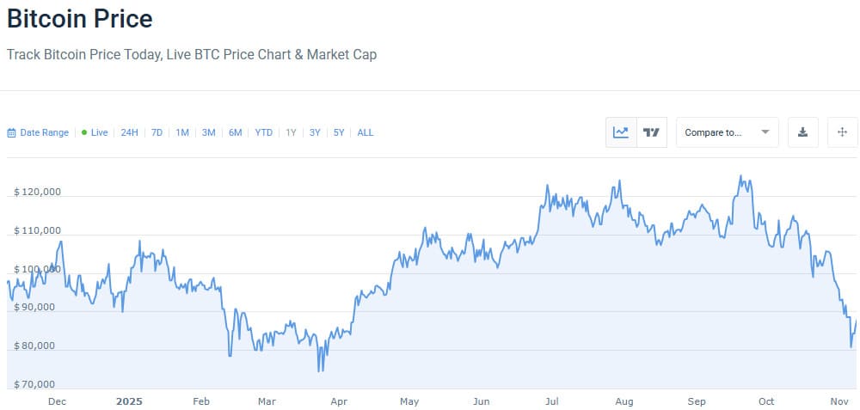This screenshot has height=410, width=860.
Task: Click the fullscreen expand arrows icon
Action: coord(843,132)
